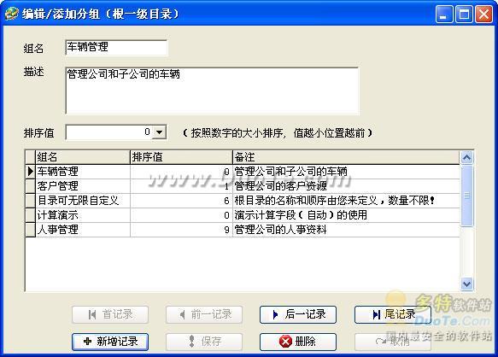Click the table scrollbar up arrow
The image size is (498, 357).
click(467, 157)
